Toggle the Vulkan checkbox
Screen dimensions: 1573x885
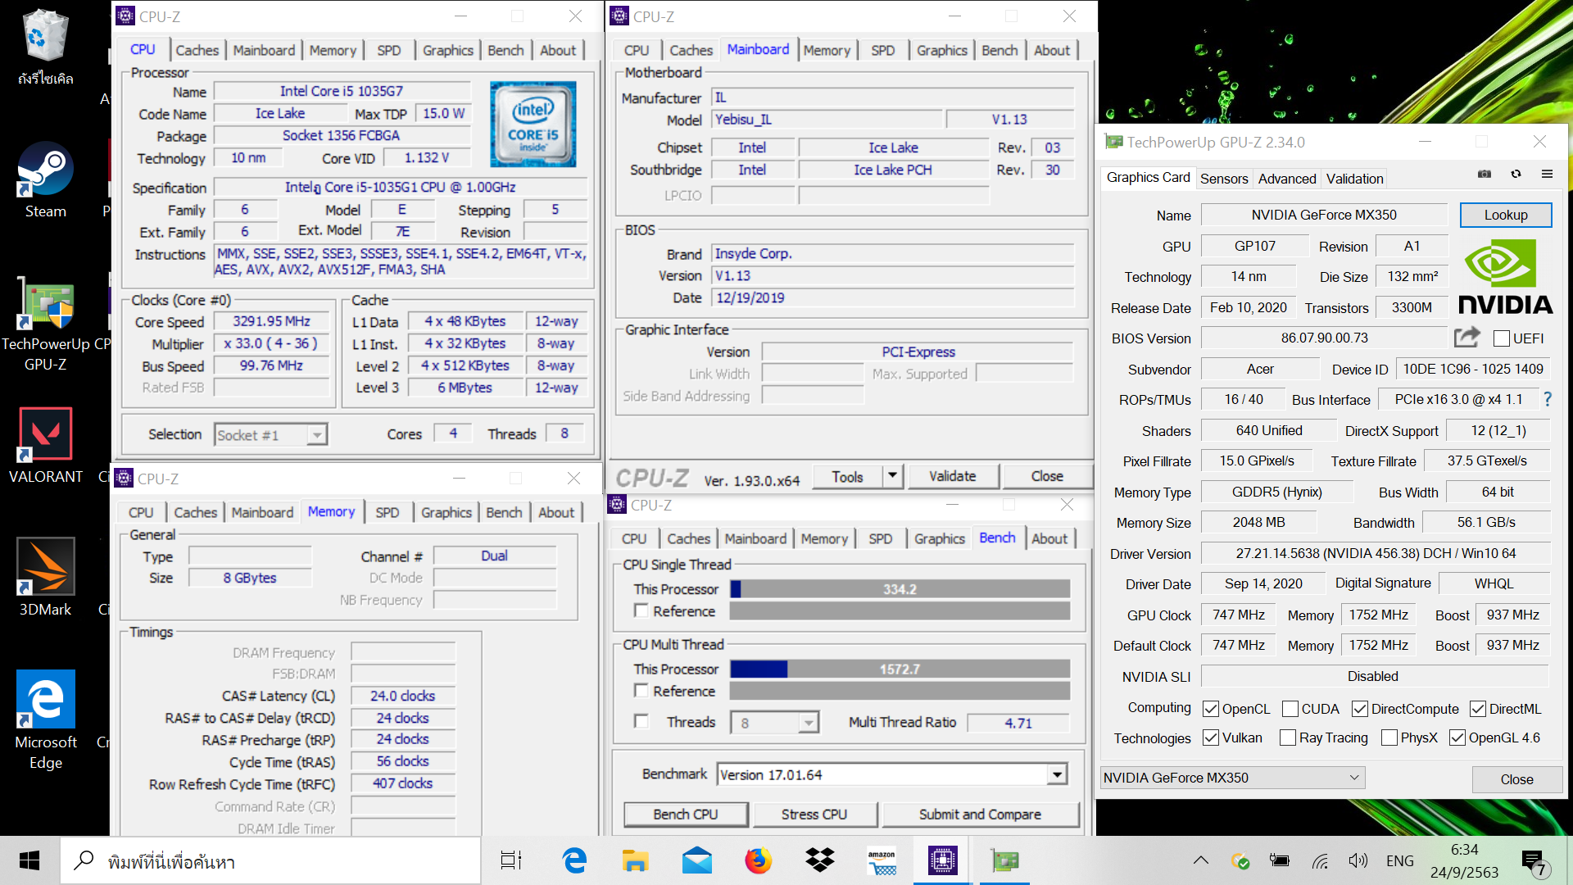click(x=1210, y=737)
